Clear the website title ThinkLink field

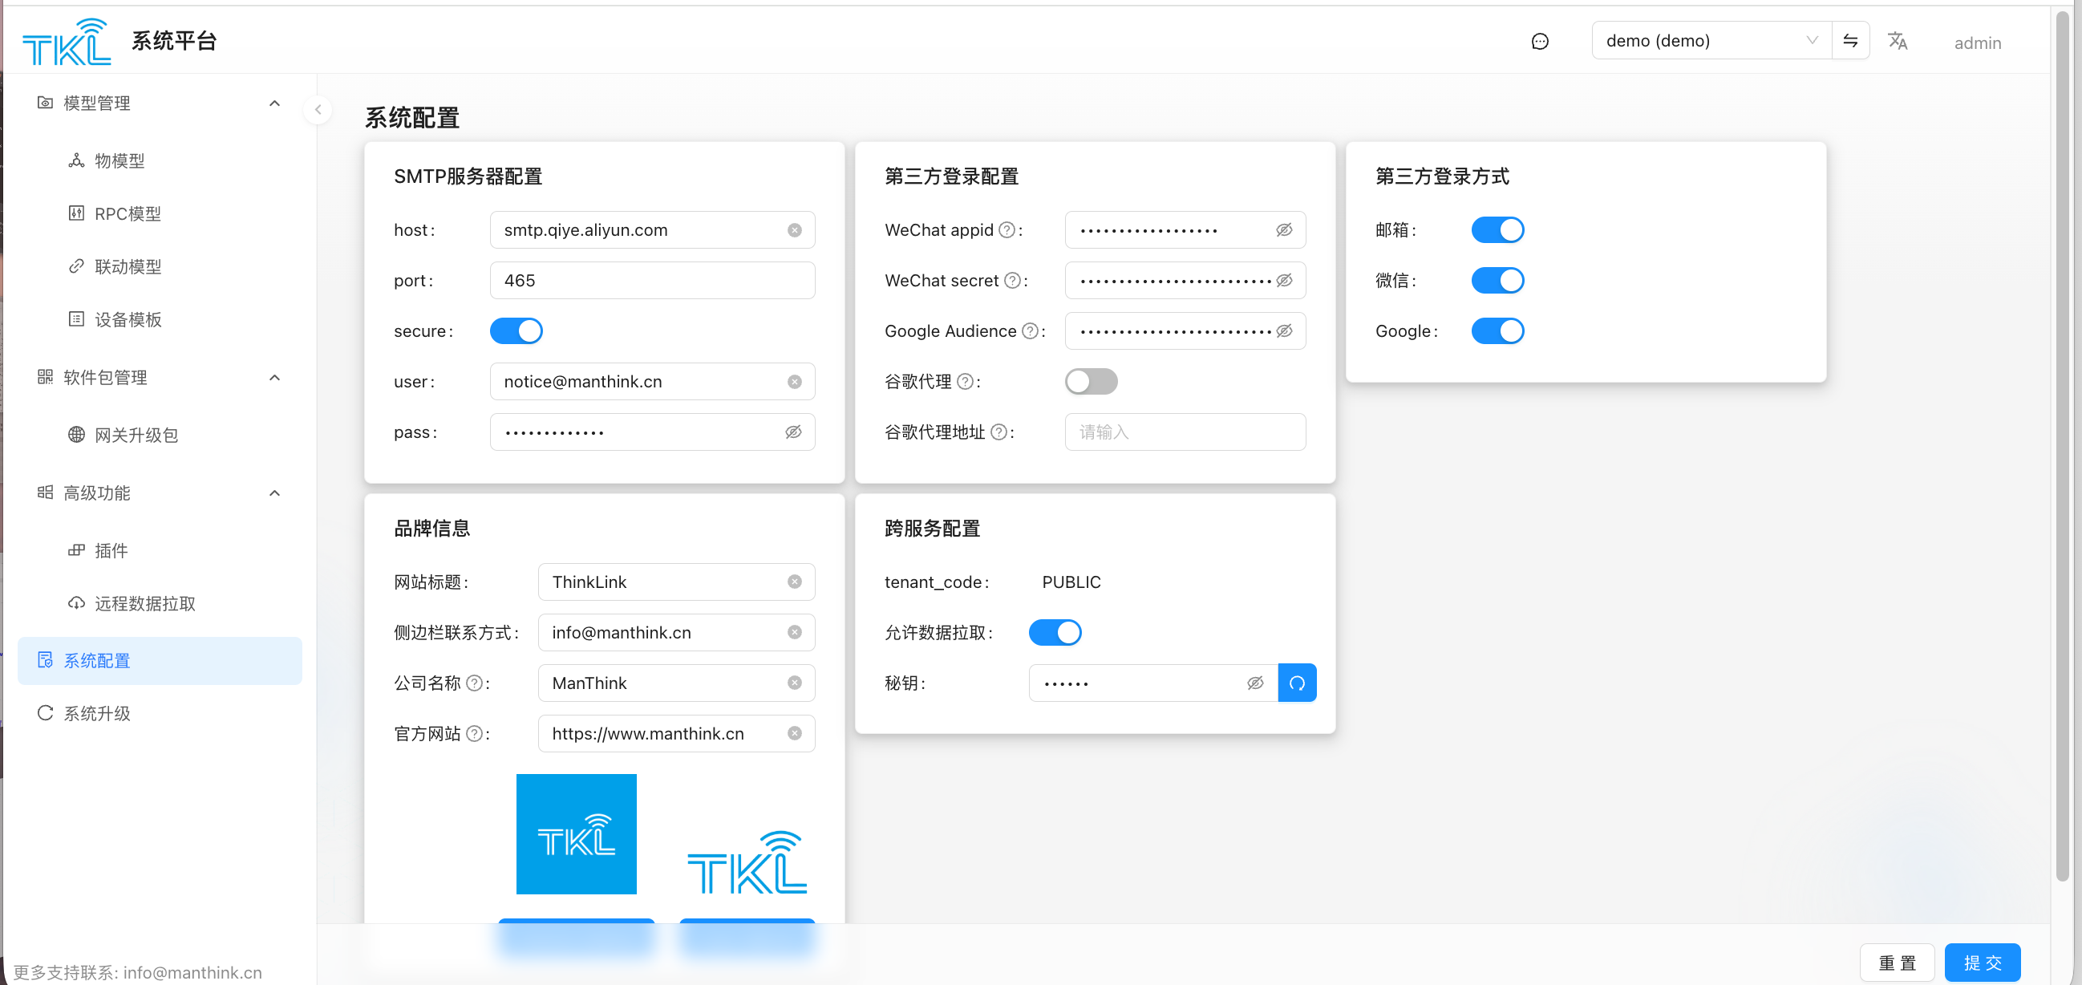pyautogui.click(x=795, y=582)
